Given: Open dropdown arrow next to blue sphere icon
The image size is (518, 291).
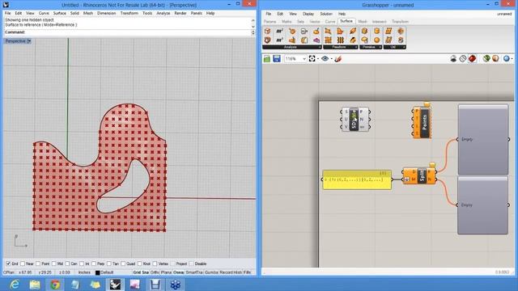Looking at the screenshot, I should [x=512, y=59].
